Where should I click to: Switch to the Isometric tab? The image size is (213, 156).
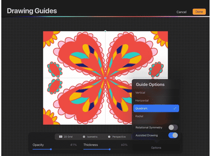coord(90,137)
